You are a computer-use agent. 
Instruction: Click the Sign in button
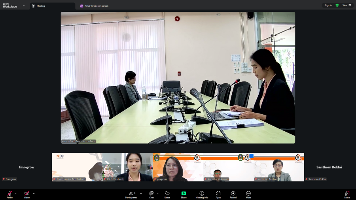[x=328, y=5]
